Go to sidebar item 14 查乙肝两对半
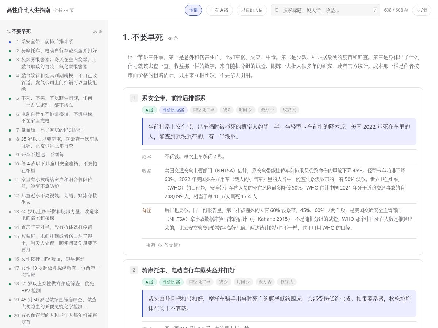The width and height of the screenshot is (438, 328). tap(54, 227)
